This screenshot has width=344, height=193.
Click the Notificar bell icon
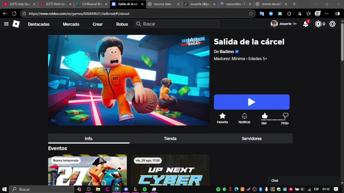point(244,116)
